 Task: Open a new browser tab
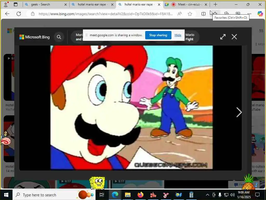[x=215, y=4]
